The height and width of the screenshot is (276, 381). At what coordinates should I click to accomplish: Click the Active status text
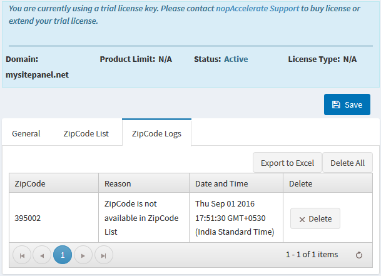[x=236, y=59]
